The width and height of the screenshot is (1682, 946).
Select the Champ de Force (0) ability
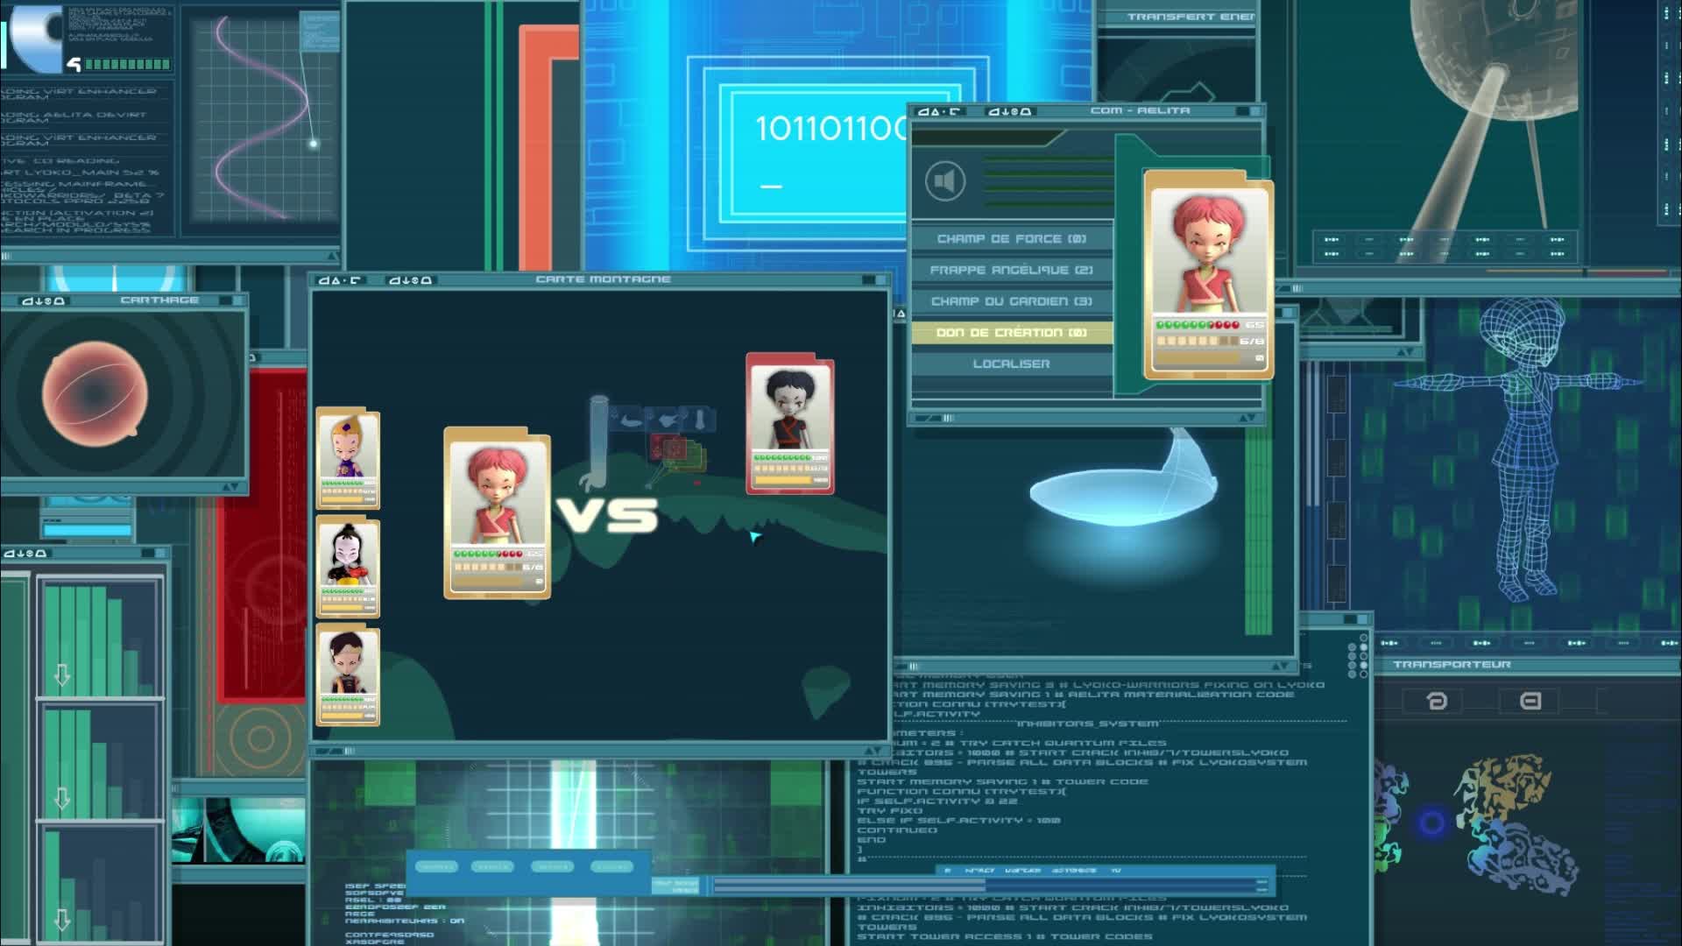(1012, 238)
